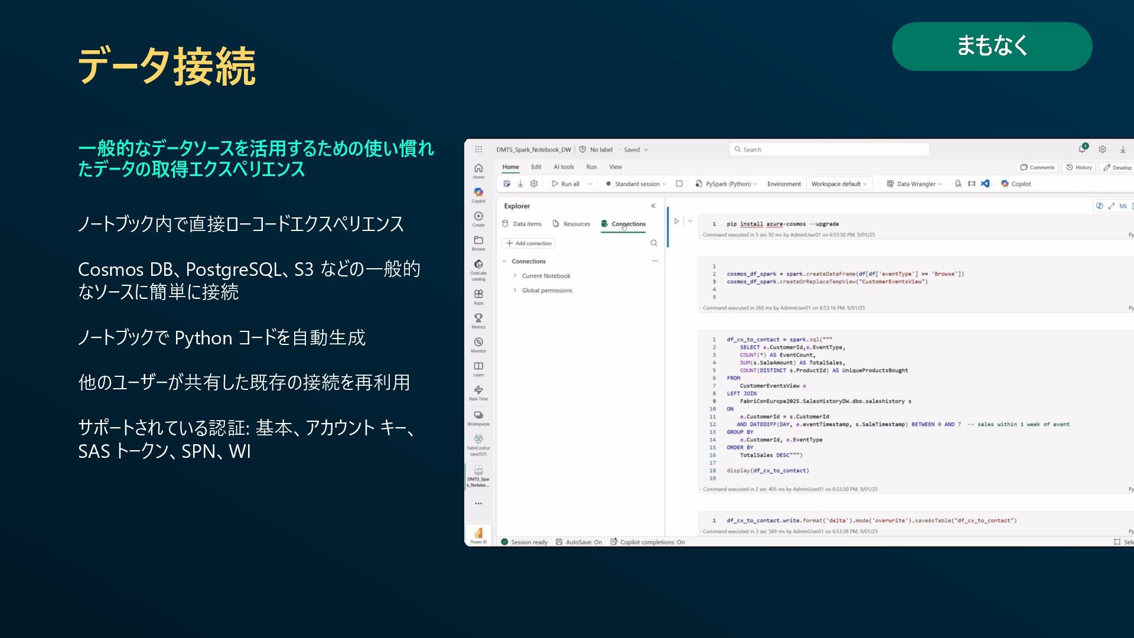Switch to the AI tools ribbon tab

pyautogui.click(x=563, y=167)
